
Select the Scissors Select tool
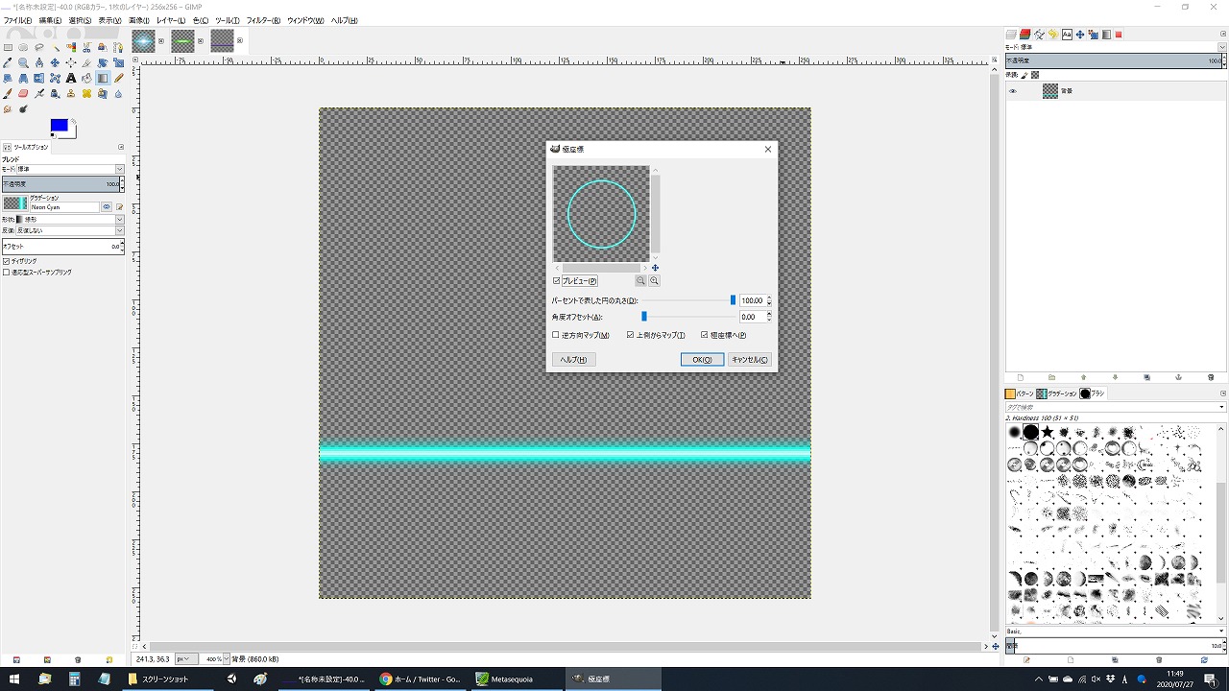86,47
